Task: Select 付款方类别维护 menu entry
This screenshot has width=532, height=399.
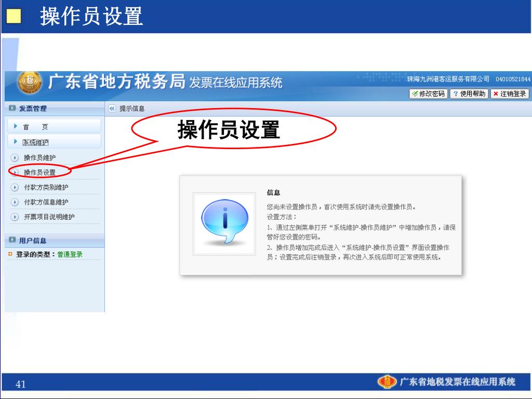Action: click(x=46, y=187)
